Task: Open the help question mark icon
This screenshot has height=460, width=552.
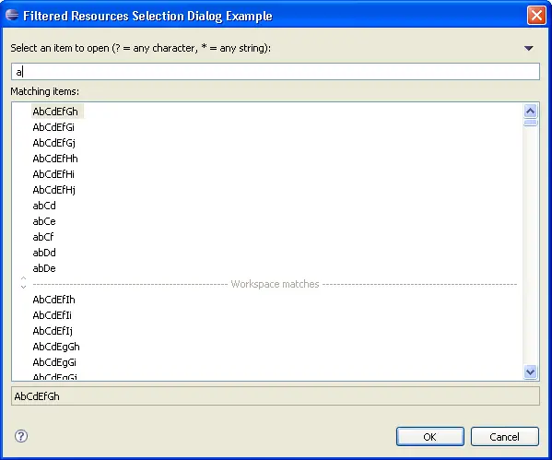Action: pos(21,436)
